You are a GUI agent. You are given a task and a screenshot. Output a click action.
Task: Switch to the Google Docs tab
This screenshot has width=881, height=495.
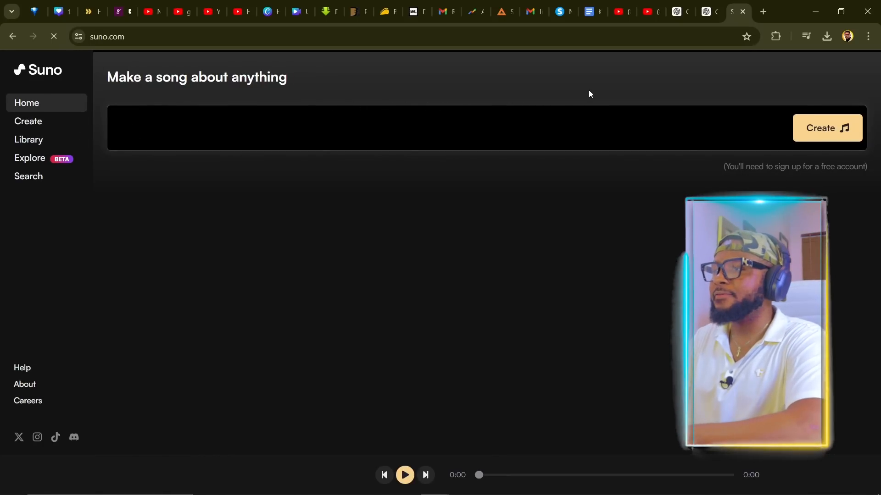593,11
